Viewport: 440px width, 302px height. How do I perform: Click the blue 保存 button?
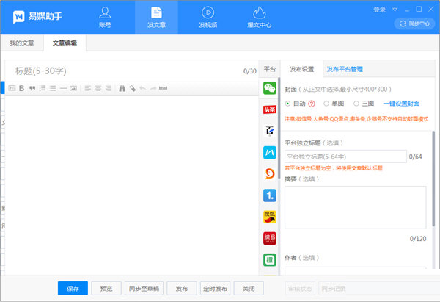(73, 288)
